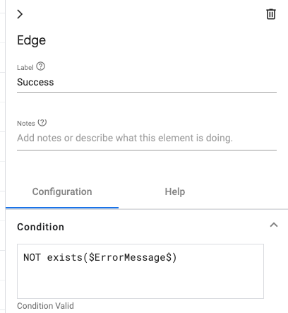Image resolution: width=288 pixels, height=313 pixels.
Task: Place cursor on exists function in condition
Action: 65,257
